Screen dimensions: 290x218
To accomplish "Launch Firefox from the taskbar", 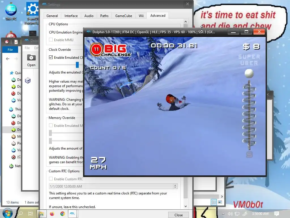I will coord(52,214).
